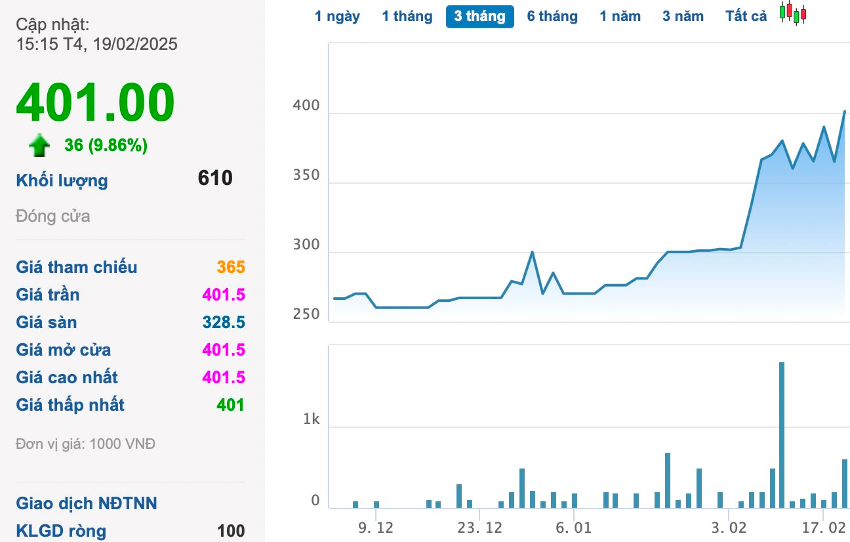Click the last volume bar on 19/02
The height and width of the screenshot is (542, 850).
click(x=845, y=483)
